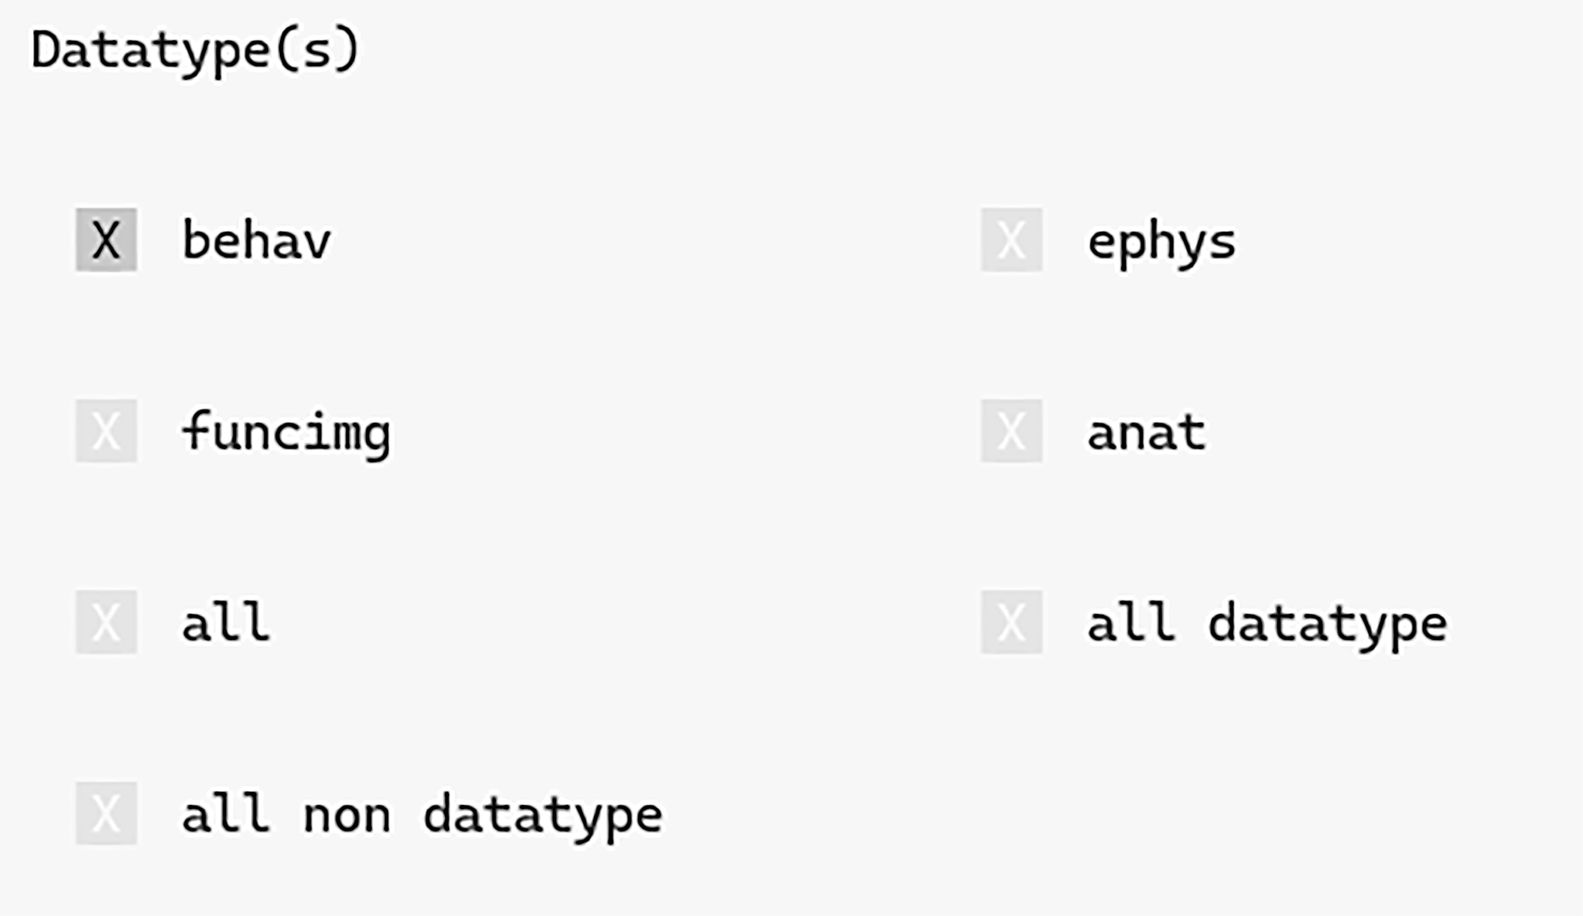Enable the 'all non datatype' checkbox
The width and height of the screenshot is (1583, 916).
(x=106, y=813)
